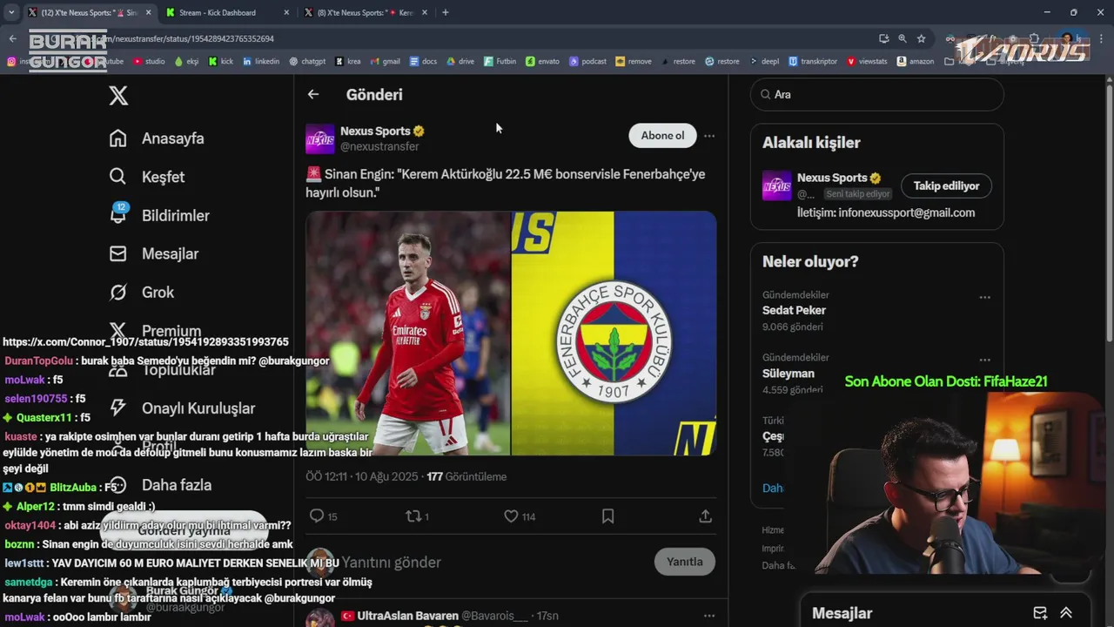
Task: Open the chatgpt bookmark
Action: (307, 61)
